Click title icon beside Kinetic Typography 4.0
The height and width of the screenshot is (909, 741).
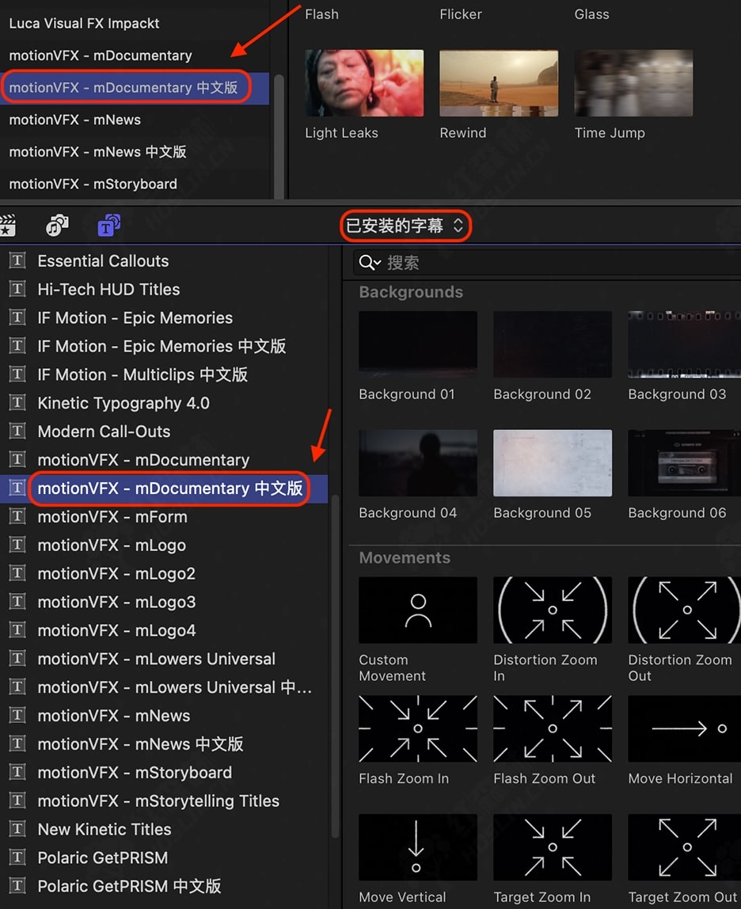(17, 403)
